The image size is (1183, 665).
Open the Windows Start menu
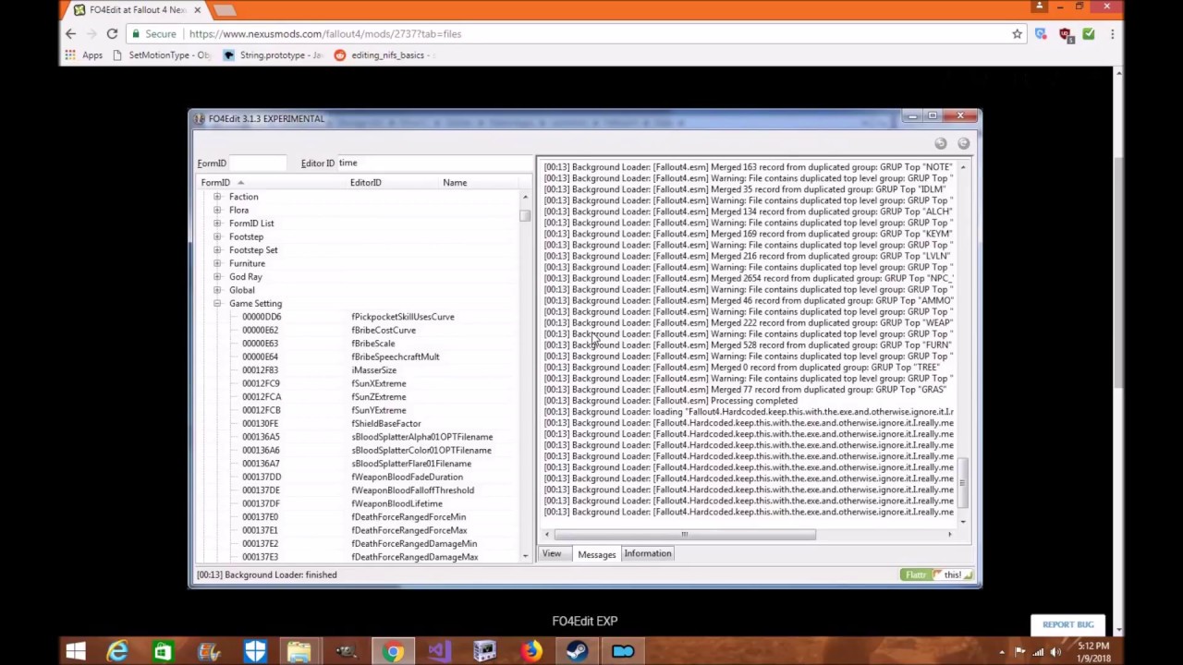pos(76,652)
